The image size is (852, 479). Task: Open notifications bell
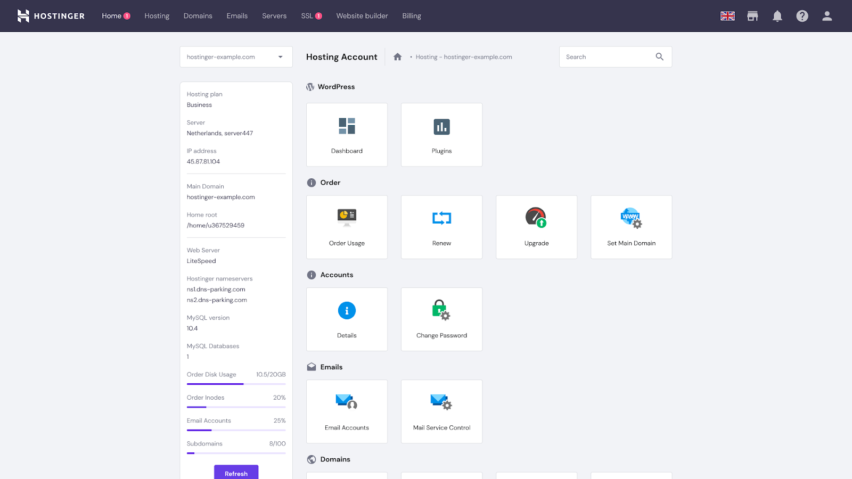(x=777, y=16)
